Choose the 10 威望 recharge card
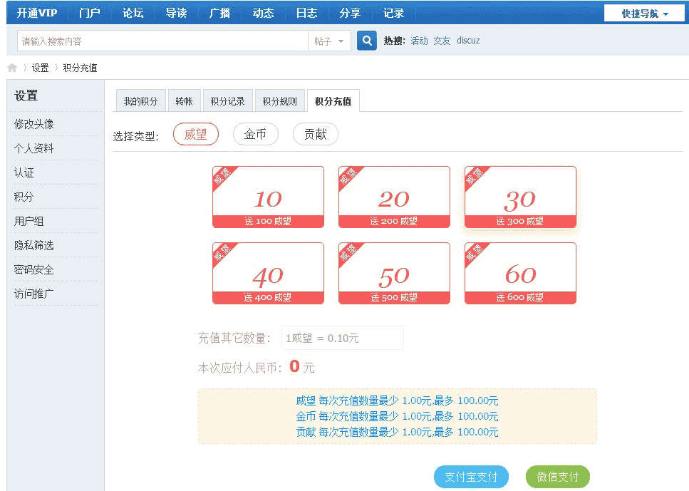689x491 pixels. coord(268,197)
